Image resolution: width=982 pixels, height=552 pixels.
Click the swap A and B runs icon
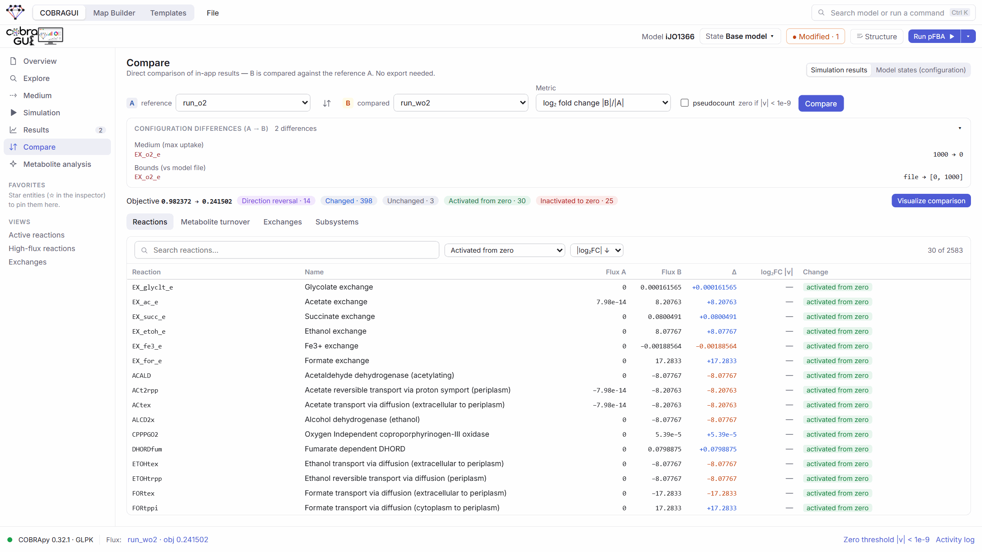click(x=327, y=103)
